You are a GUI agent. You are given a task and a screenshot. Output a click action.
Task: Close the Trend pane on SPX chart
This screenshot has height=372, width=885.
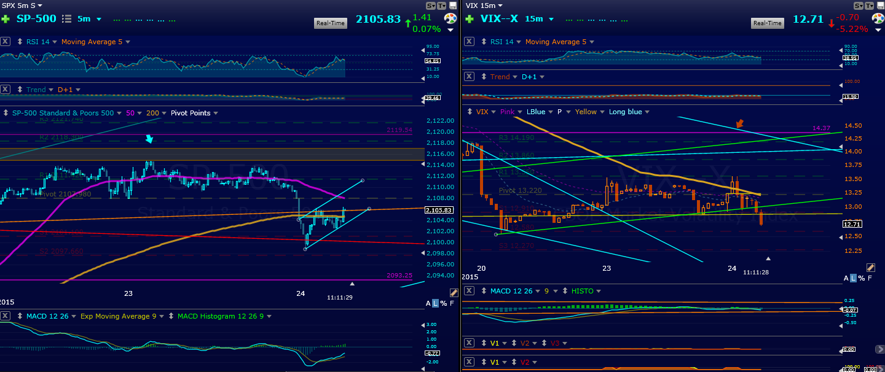[6, 90]
